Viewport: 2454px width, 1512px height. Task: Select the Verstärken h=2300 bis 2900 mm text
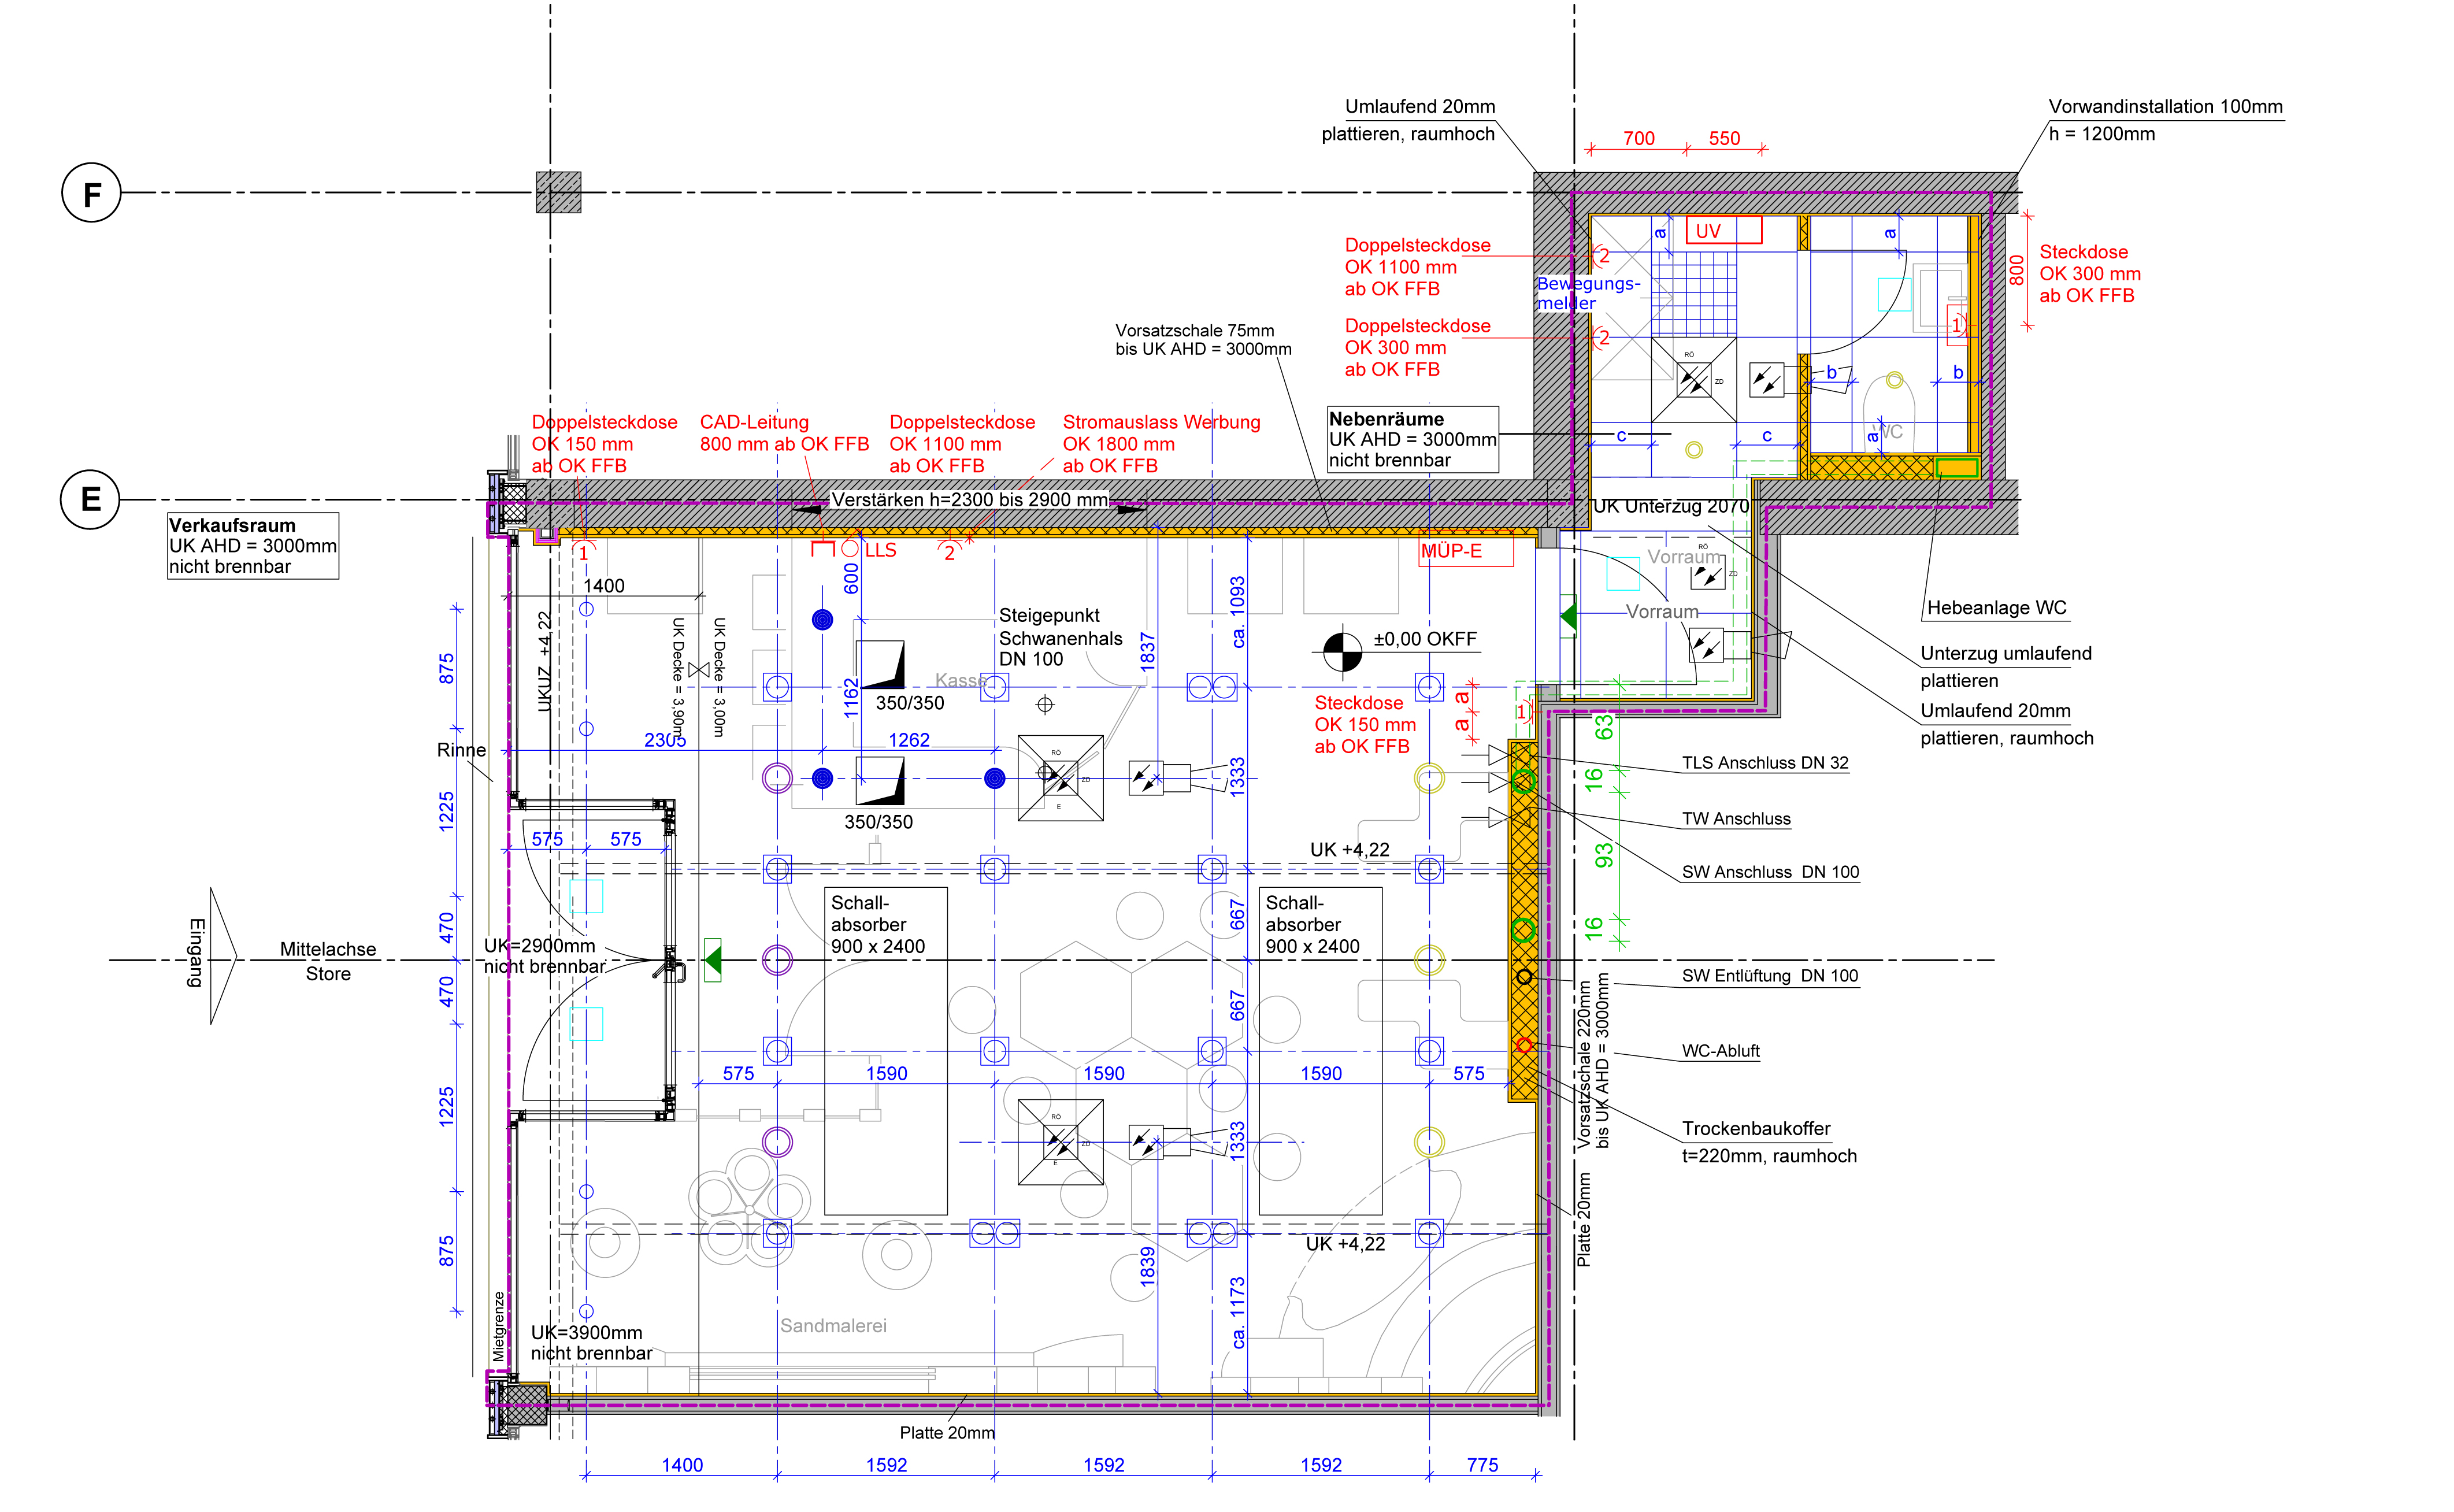[x=969, y=500]
